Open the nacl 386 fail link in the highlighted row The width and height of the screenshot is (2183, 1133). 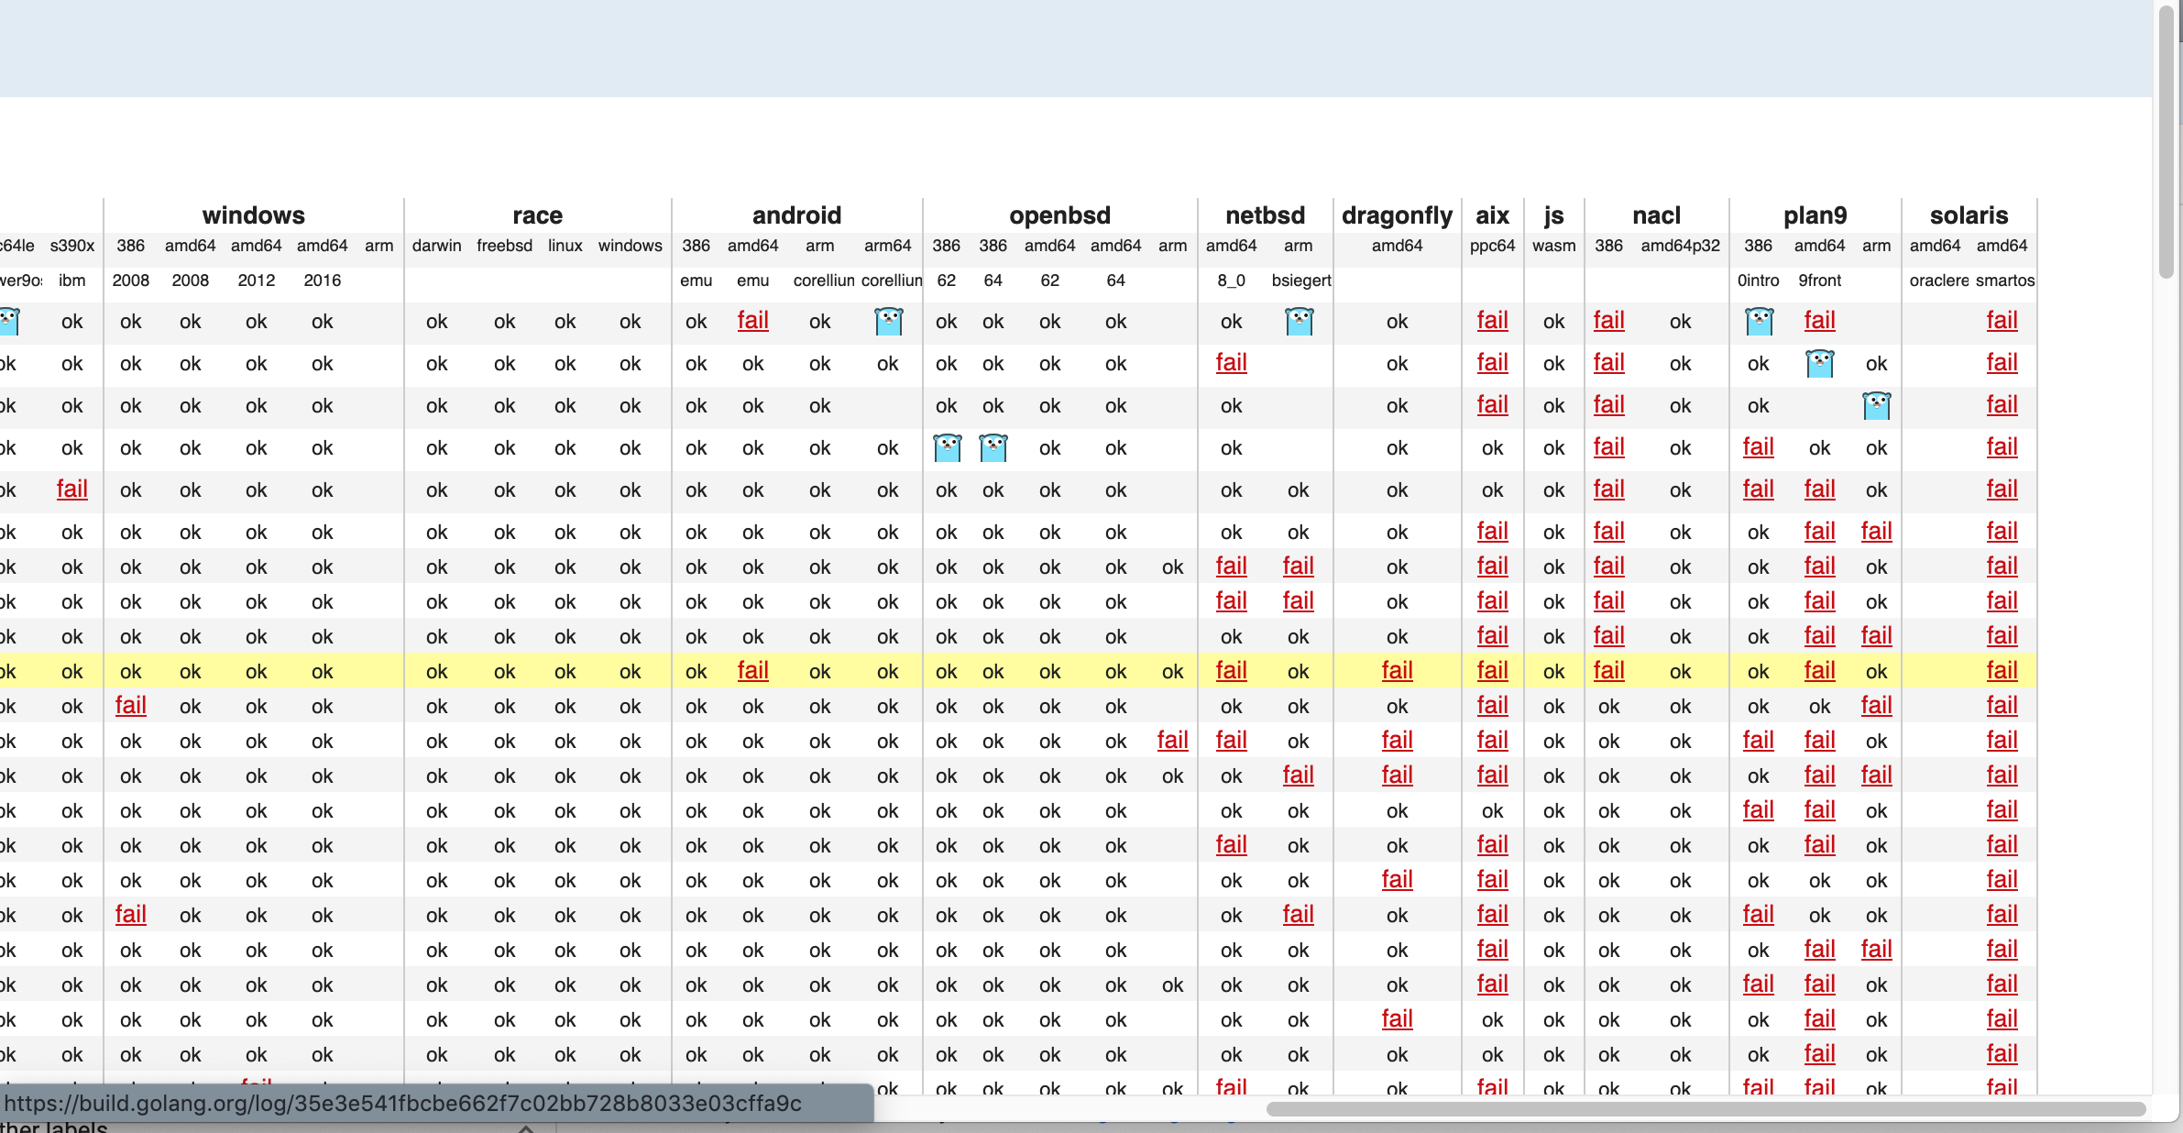(x=1609, y=671)
